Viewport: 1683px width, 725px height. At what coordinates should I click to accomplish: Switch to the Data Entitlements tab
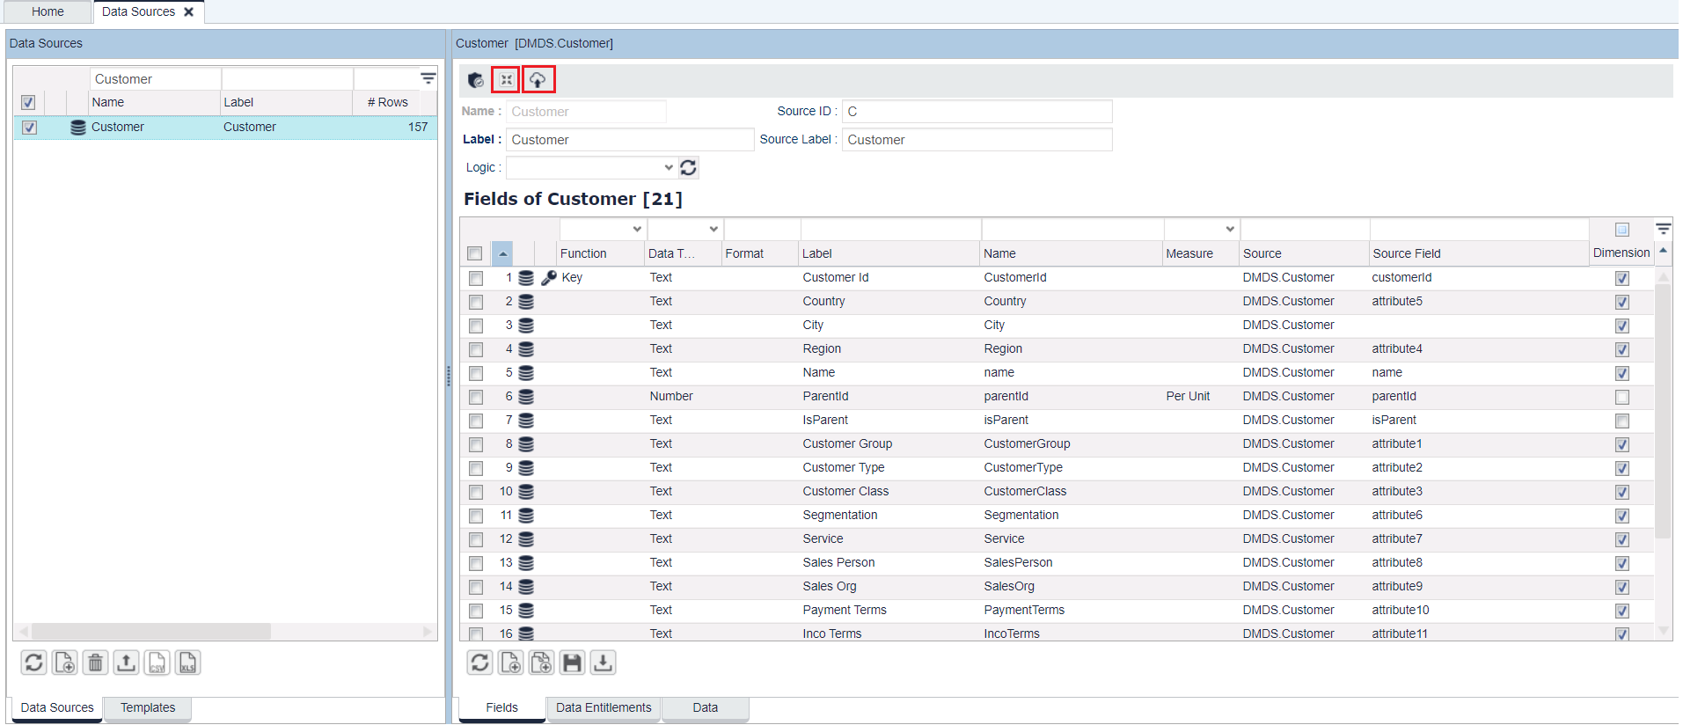(604, 707)
